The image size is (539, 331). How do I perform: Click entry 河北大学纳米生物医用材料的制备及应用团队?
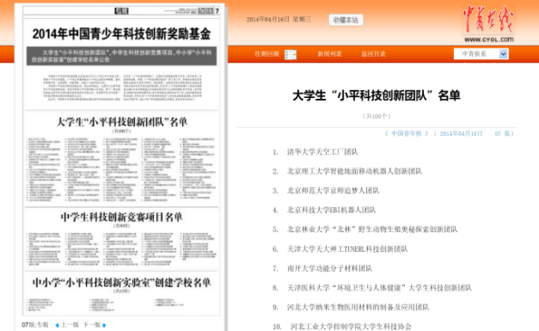click(358, 307)
